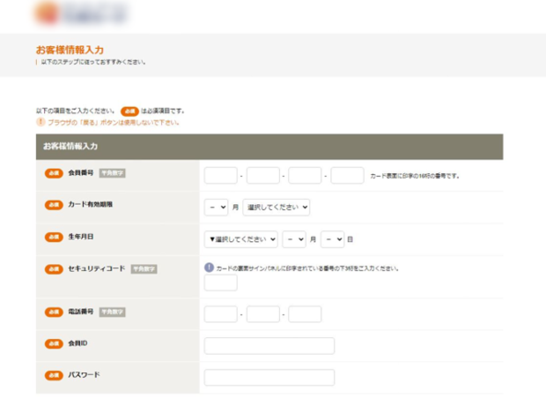The height and width of the screenshot is (409, 546).
Task: Click the orange お客様情報入力 page heading
Action: pyautogui.click(x=70, y=50)
